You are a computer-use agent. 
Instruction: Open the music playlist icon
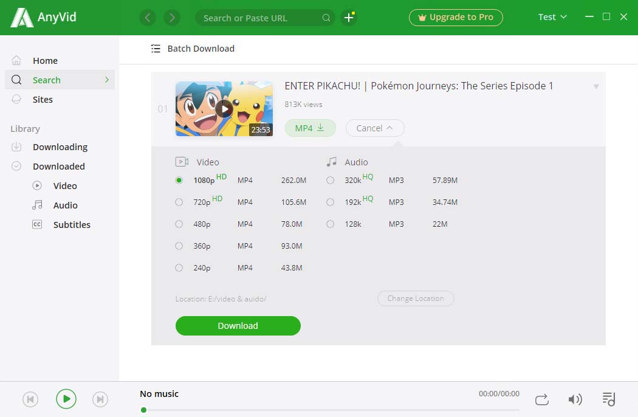(609, 399)
